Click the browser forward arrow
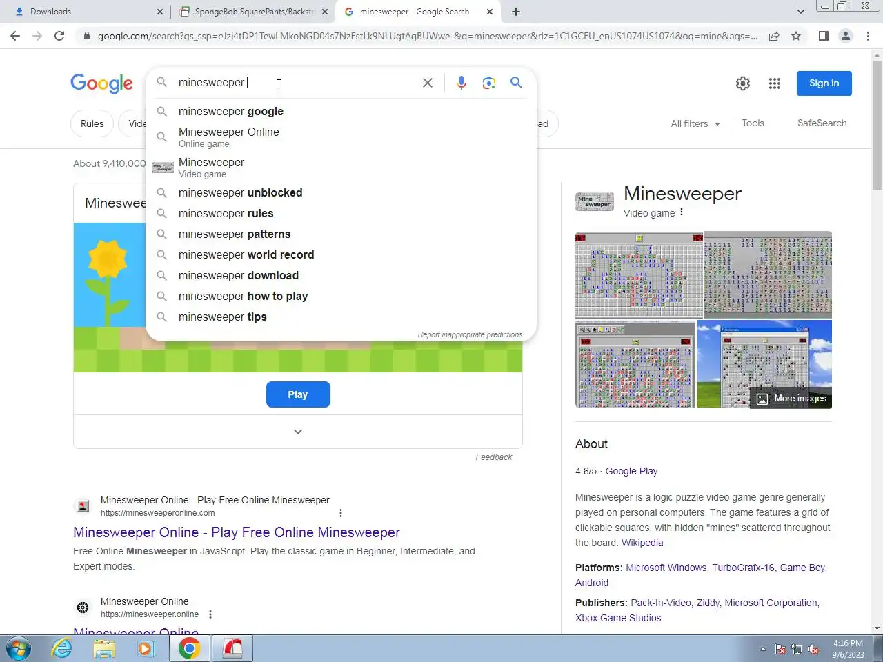Viewport: 883px width, 662px height. point(37,36)
